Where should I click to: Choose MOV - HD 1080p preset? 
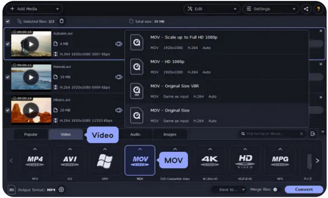point(216,67)
